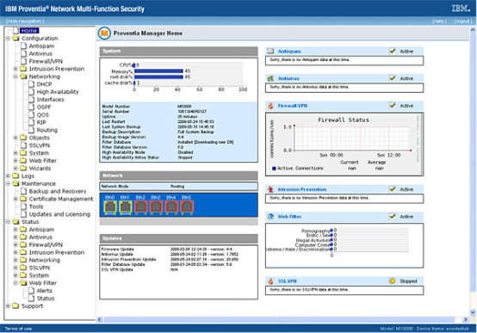Click the help link

pyautogui.click(x=439, y=21)
